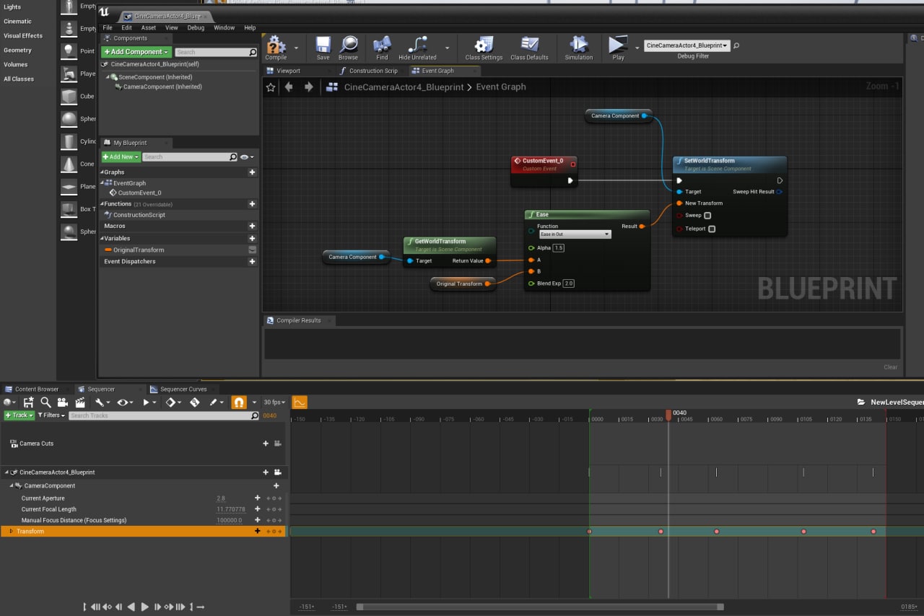Open Sequencer eye view options

(125, 402)
